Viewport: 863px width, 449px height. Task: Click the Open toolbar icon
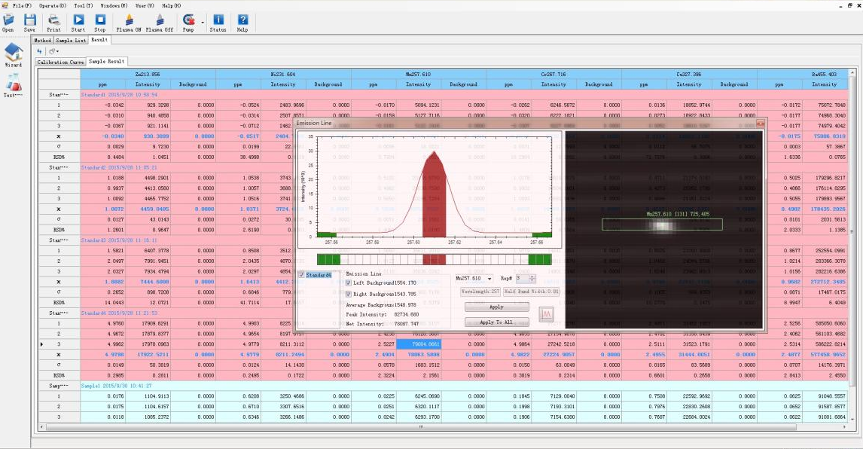(x=8, y=20)
